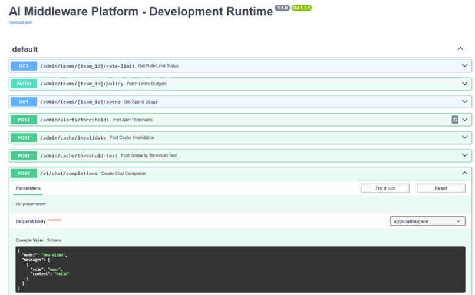Image resolution: width=475 pixels, height=295 pixels.
Task: Click the /v1/chat/completions path
Action: (x=69, y=173)
